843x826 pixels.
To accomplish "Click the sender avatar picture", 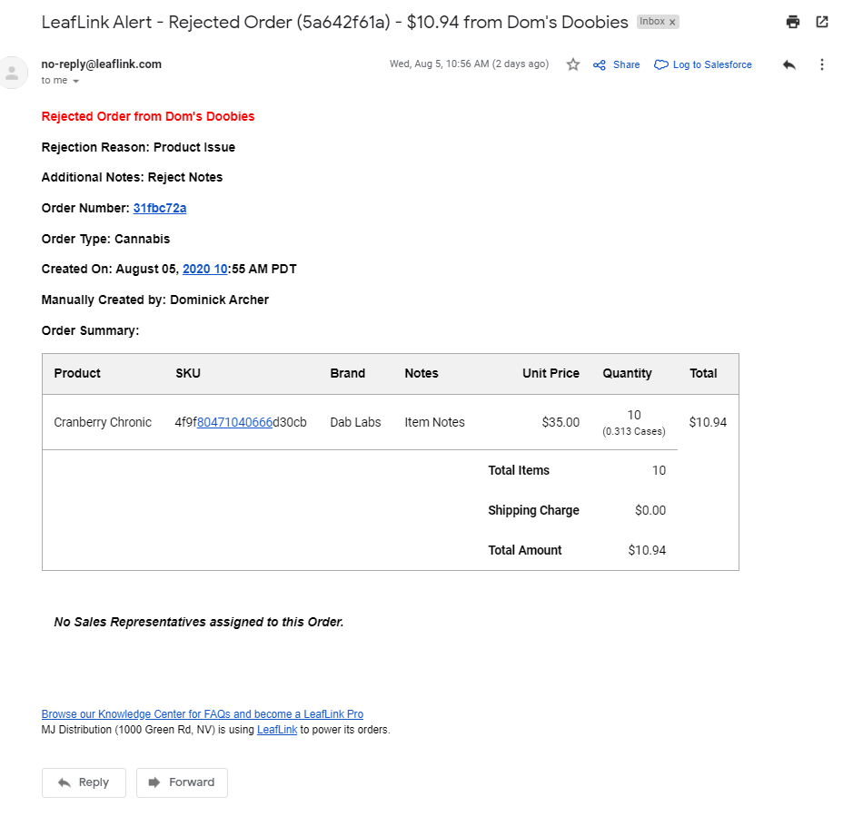I will coord(12,73).
